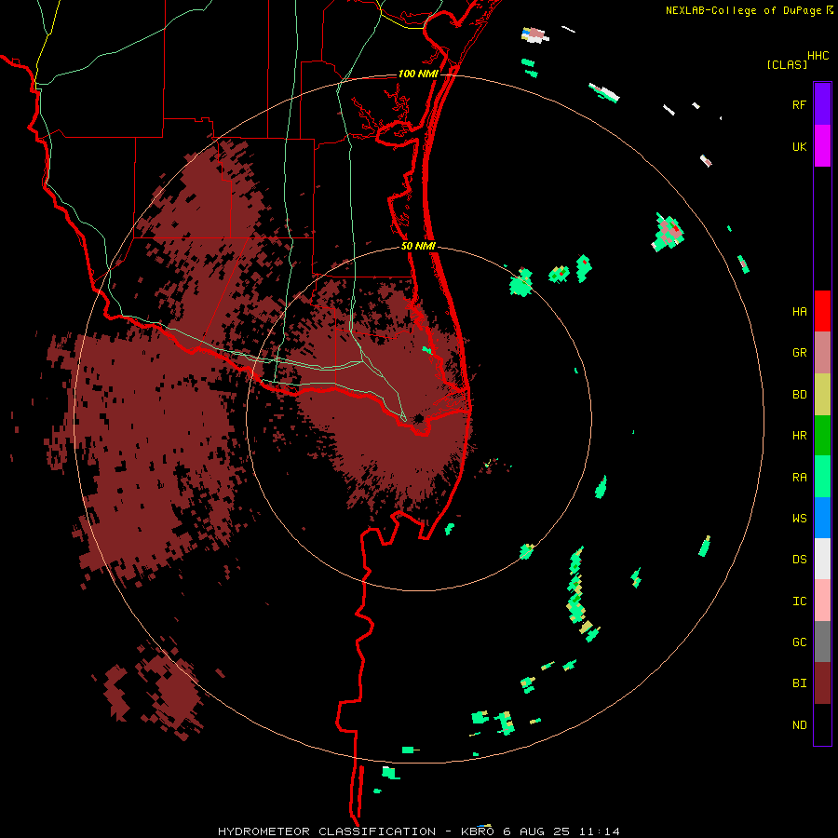Image resolution: width=838 pixels, height=838 pixels.
Task: Click the BD legend label
Action: (x=799, y=395)
